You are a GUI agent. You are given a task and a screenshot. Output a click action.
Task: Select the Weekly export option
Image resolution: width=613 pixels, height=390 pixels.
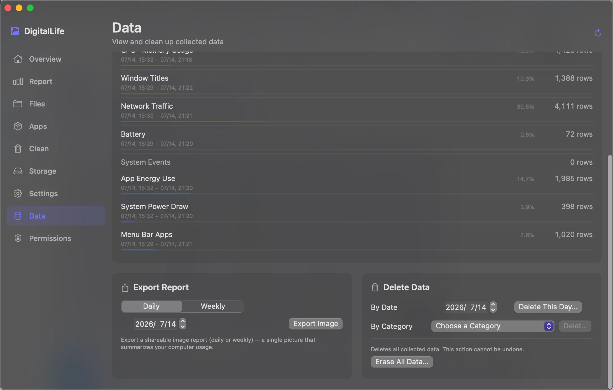pyautogui.click(x=213, y=306)
